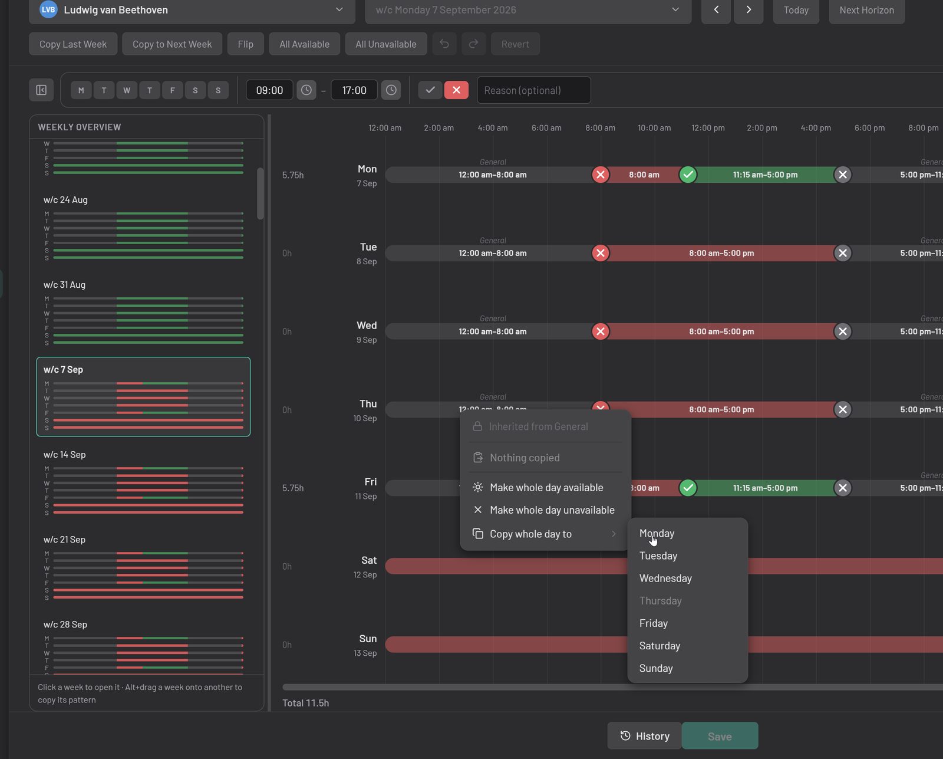
Task: Select Make whole day unavailable
Action: (x=546, y=510)
